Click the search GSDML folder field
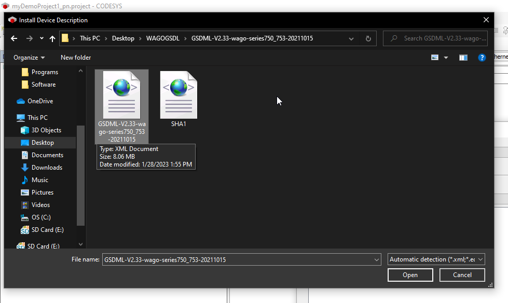The image size is (508, 303). tap(435, 38)
